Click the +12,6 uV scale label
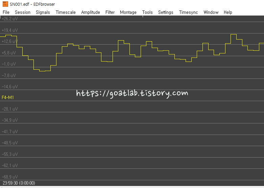The image size is (264, 188). pyautogui.click(x=9, y=42)
